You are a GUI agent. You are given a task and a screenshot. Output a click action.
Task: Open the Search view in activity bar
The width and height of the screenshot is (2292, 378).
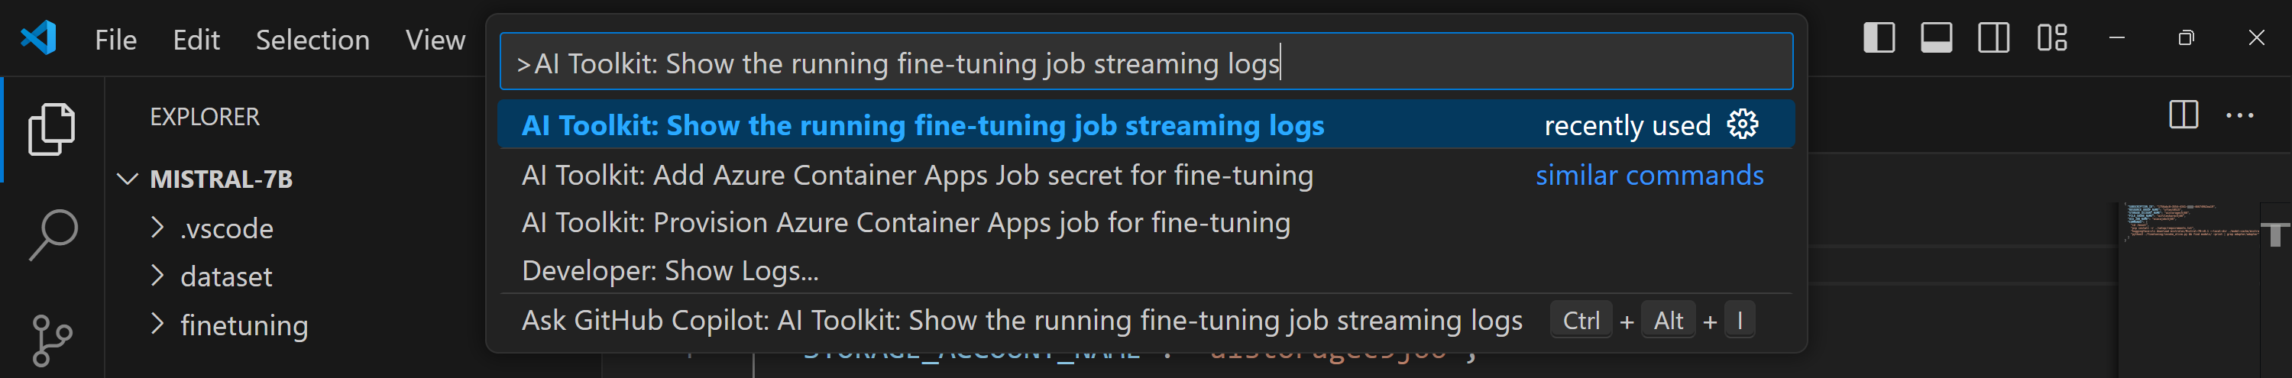[52, 234]
